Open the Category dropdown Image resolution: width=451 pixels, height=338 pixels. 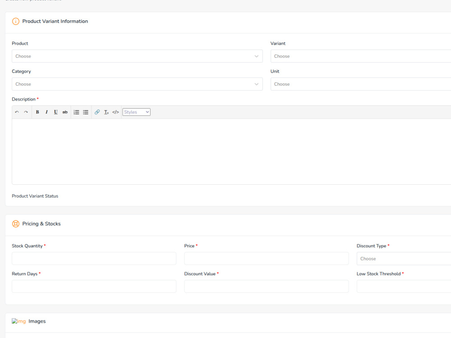(x=137, y=84)
